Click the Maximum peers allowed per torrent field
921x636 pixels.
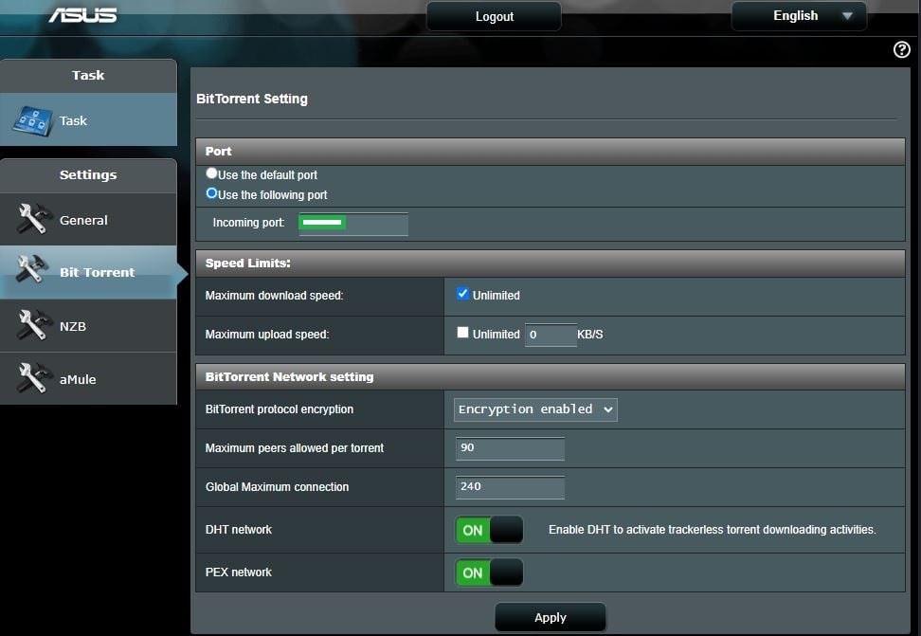[x=510, y=448]
